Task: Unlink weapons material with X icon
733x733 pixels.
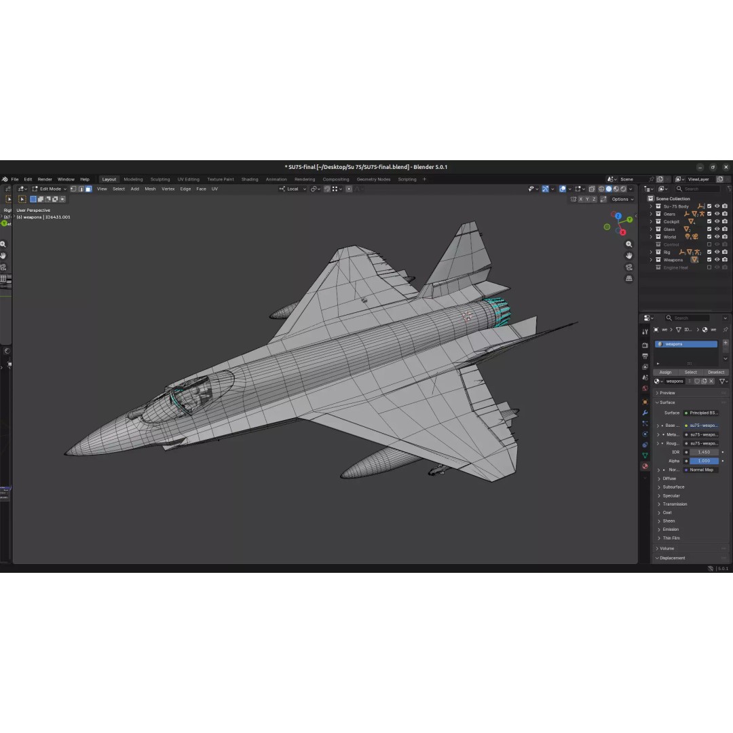Action: click(x=711, y=381)
